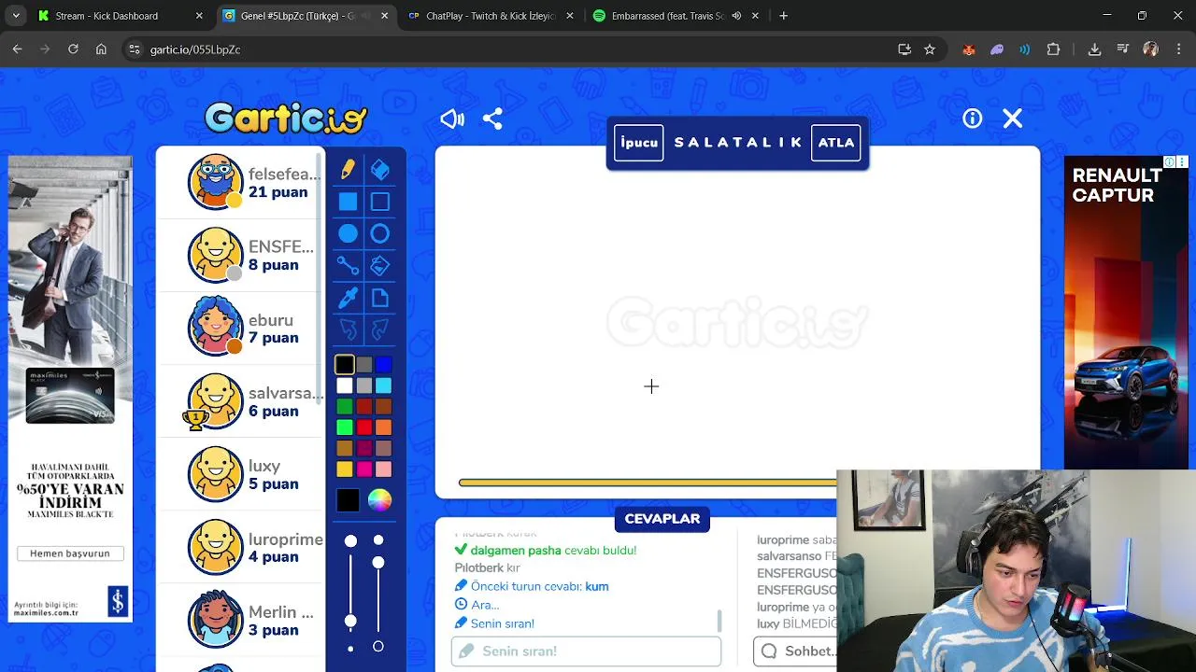The image size is (1196, 672).
Task: Select the outlined rectangle tool
Action: (379, 202)
